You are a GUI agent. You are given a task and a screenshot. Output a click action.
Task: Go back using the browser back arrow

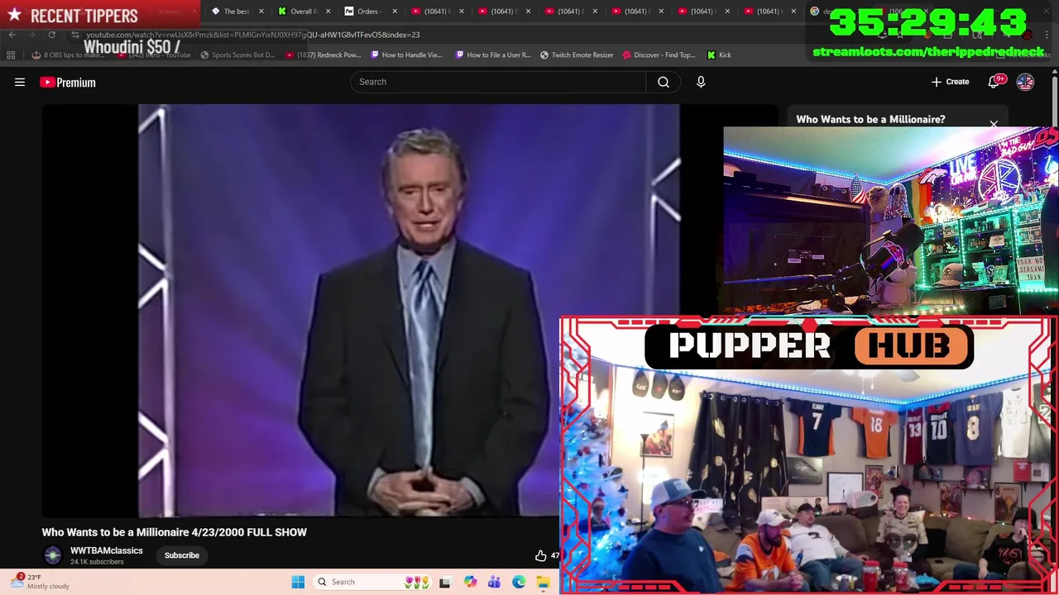coord(12,35)
